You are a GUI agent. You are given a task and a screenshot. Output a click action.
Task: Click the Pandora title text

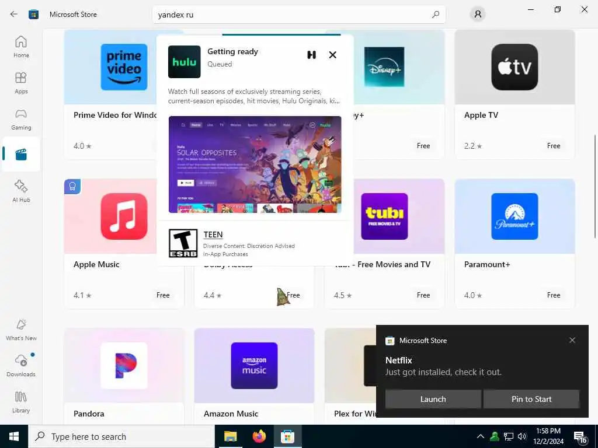[x=89, y=414]
